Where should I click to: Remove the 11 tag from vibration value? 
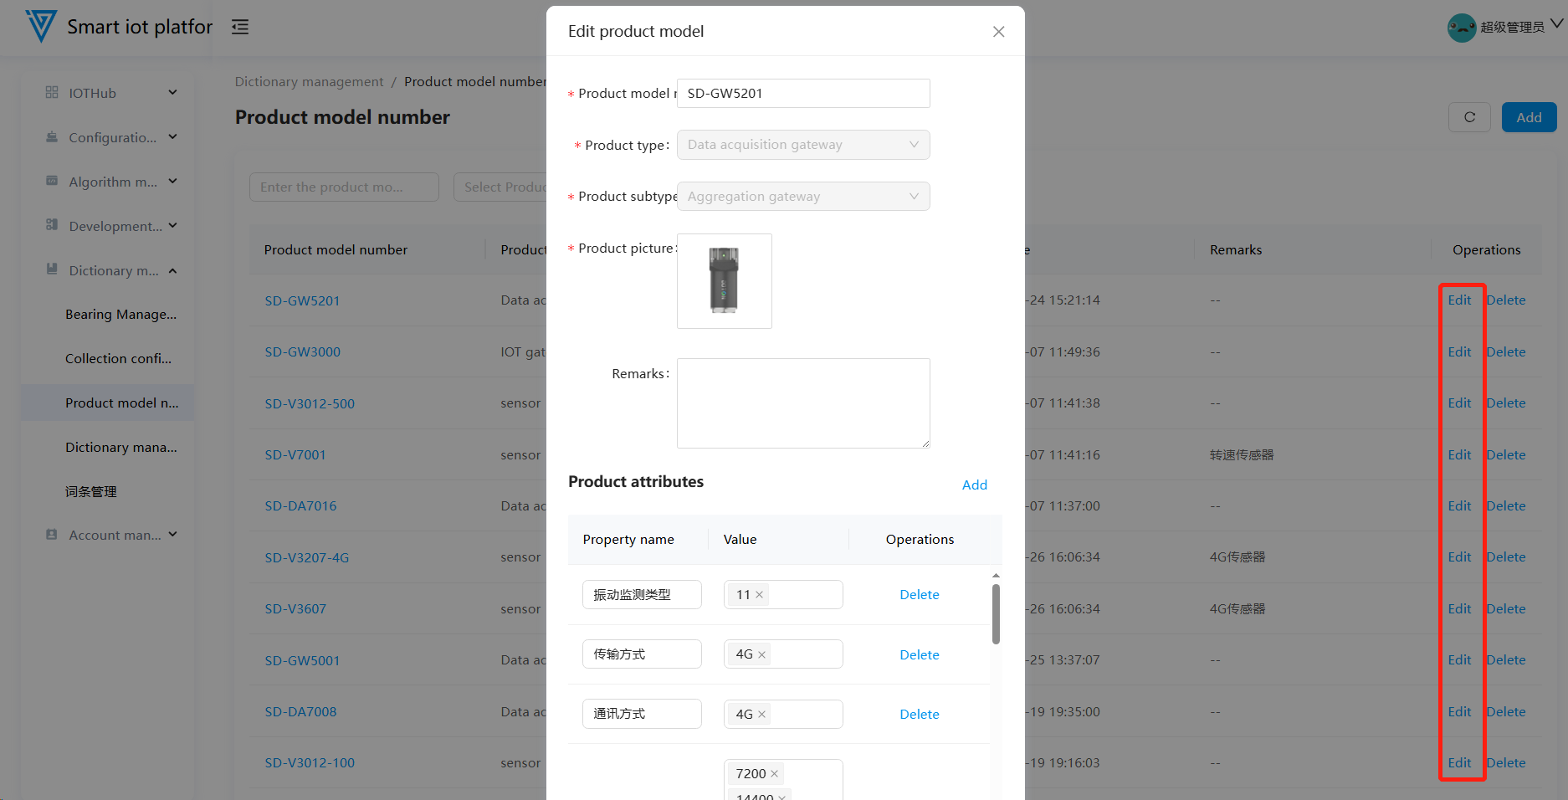pyautogui.click(x=760, y=595)
